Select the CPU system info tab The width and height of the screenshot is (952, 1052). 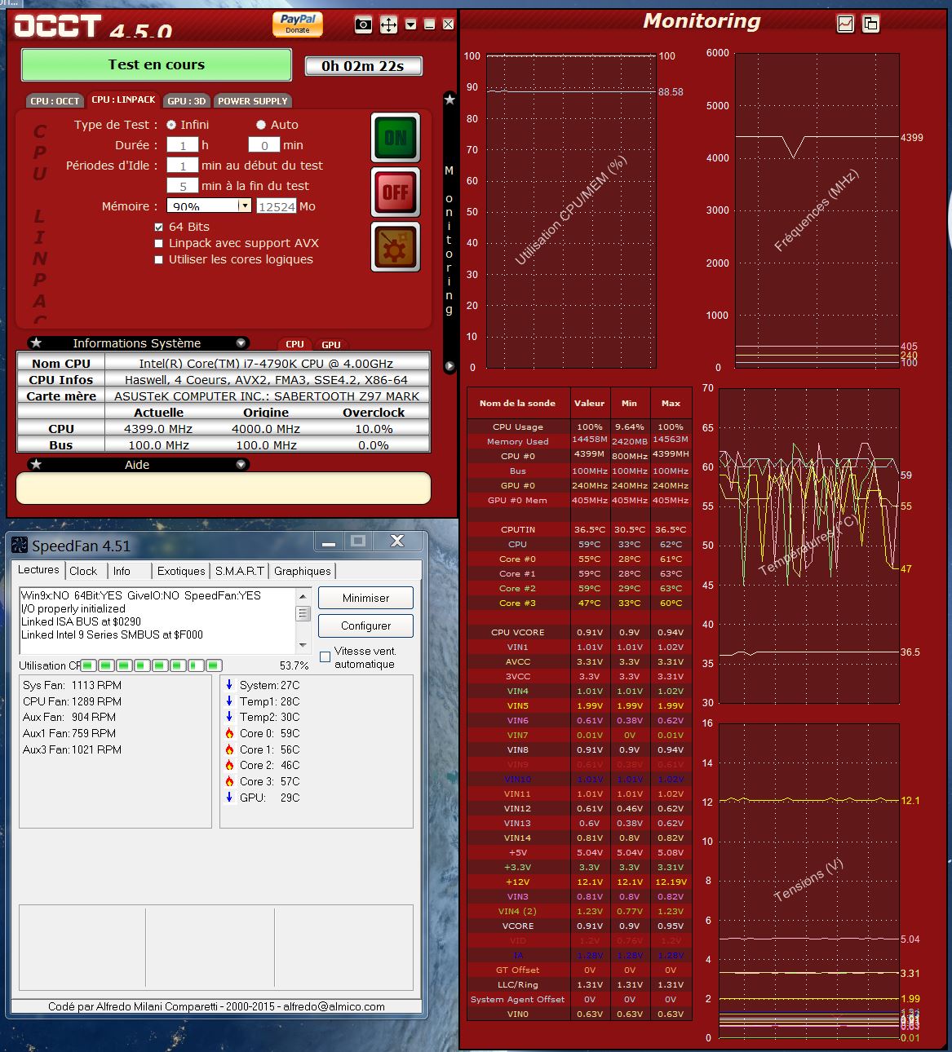[294, 344]
